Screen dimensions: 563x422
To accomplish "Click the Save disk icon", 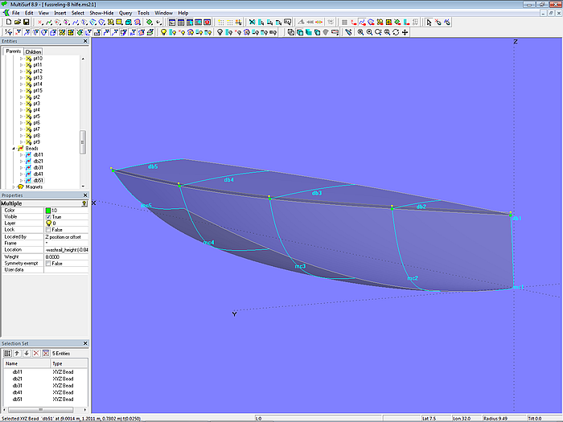I will tap(26, 23).
